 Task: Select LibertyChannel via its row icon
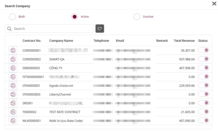click(x=13, y=94)
